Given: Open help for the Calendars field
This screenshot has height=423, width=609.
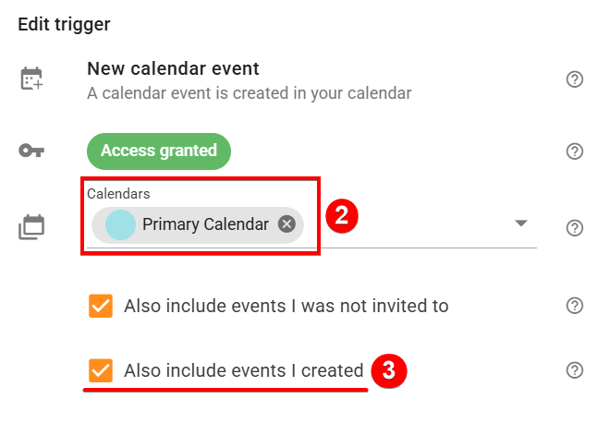Looking at the screenshot, I should click(x=575, y=227).
